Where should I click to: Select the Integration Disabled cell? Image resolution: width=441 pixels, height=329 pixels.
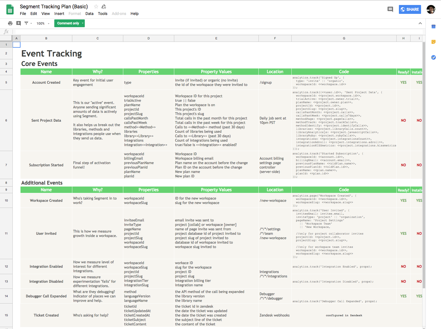46,281
